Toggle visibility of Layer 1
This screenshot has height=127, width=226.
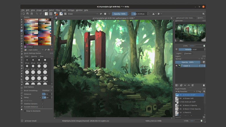pyautogui.click(x=176, y=66)
